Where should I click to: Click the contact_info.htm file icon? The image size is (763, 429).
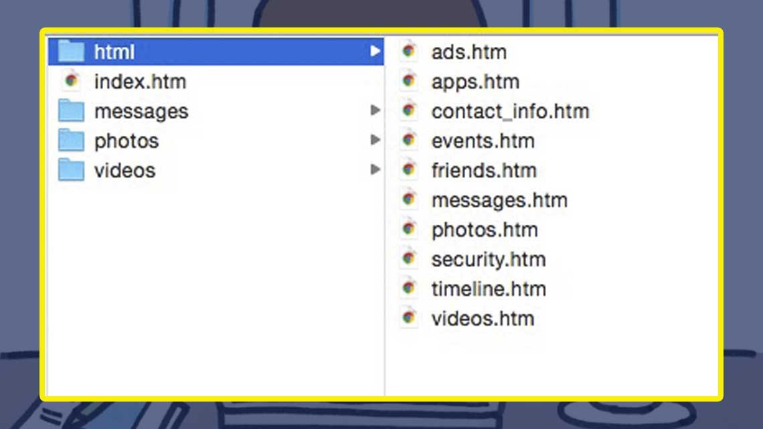409,111
